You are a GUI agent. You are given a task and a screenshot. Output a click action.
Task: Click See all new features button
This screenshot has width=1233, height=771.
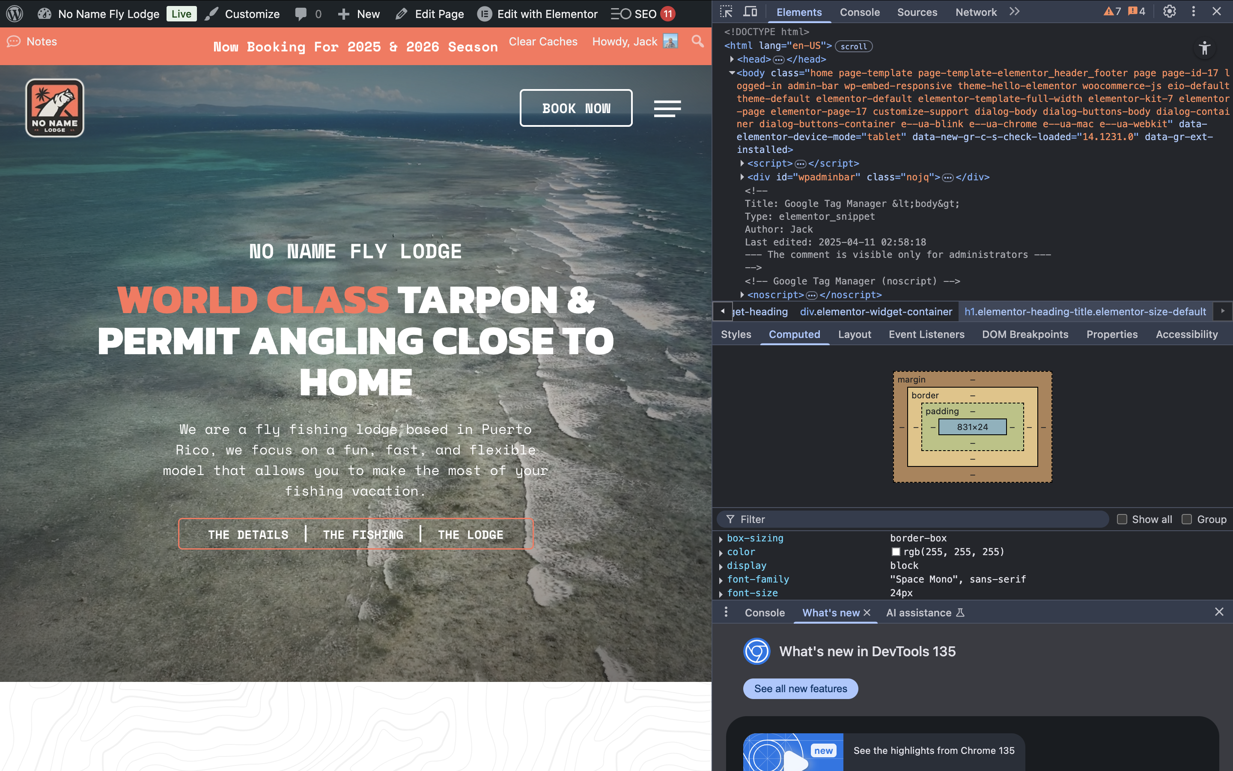point(800,688)
